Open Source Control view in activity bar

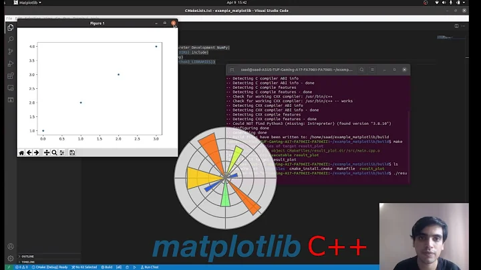(11, 51)
